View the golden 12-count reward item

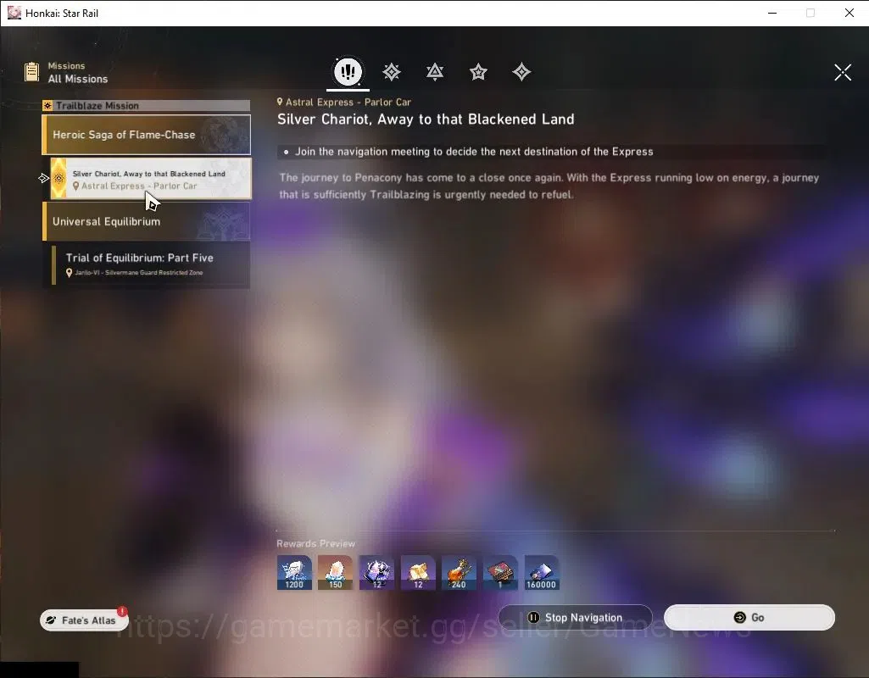[418, 573]
